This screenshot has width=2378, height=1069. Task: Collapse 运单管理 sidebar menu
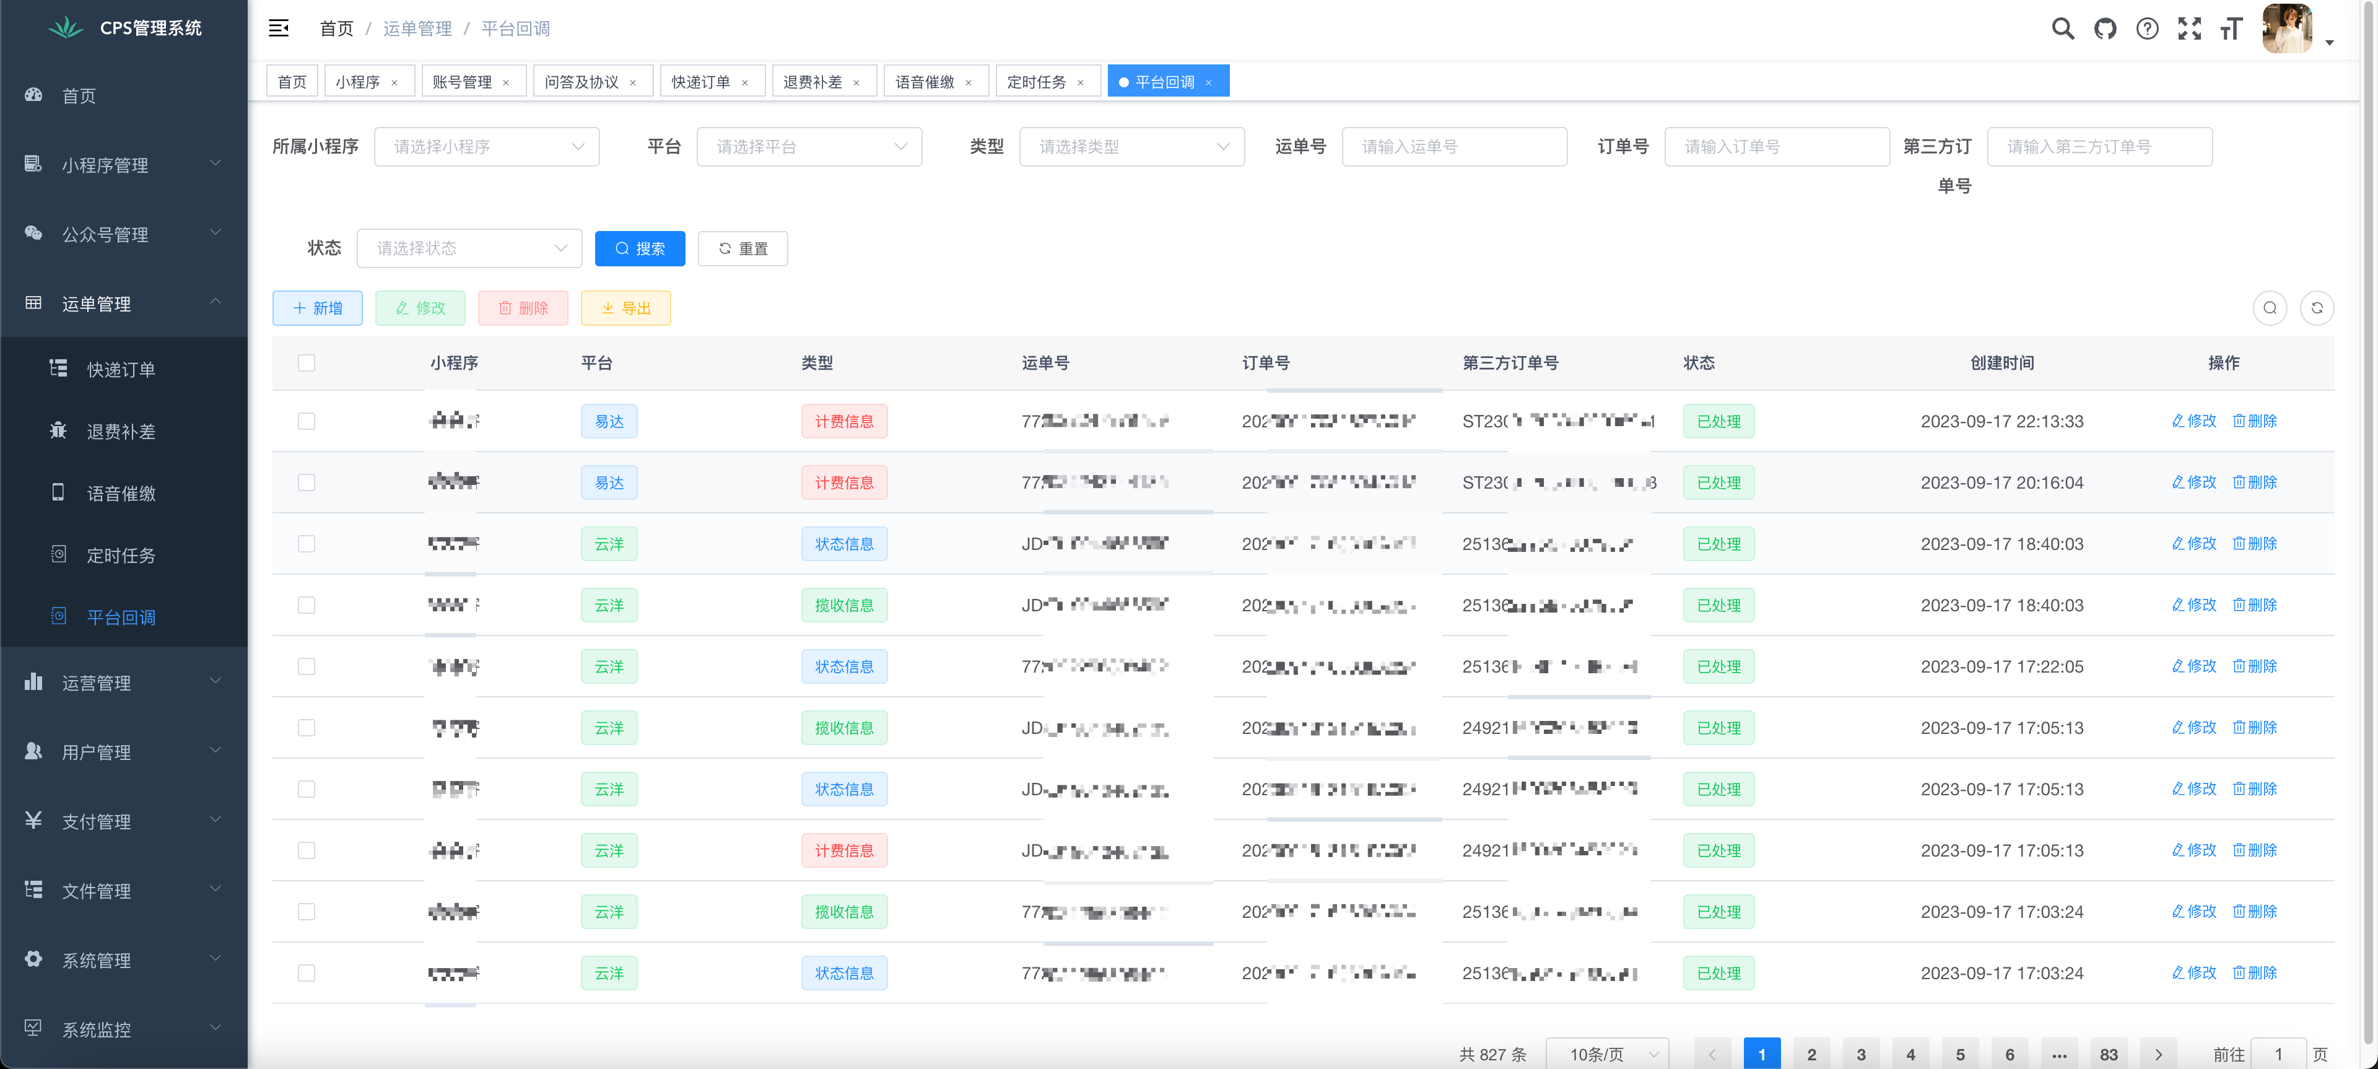point(124,303)
